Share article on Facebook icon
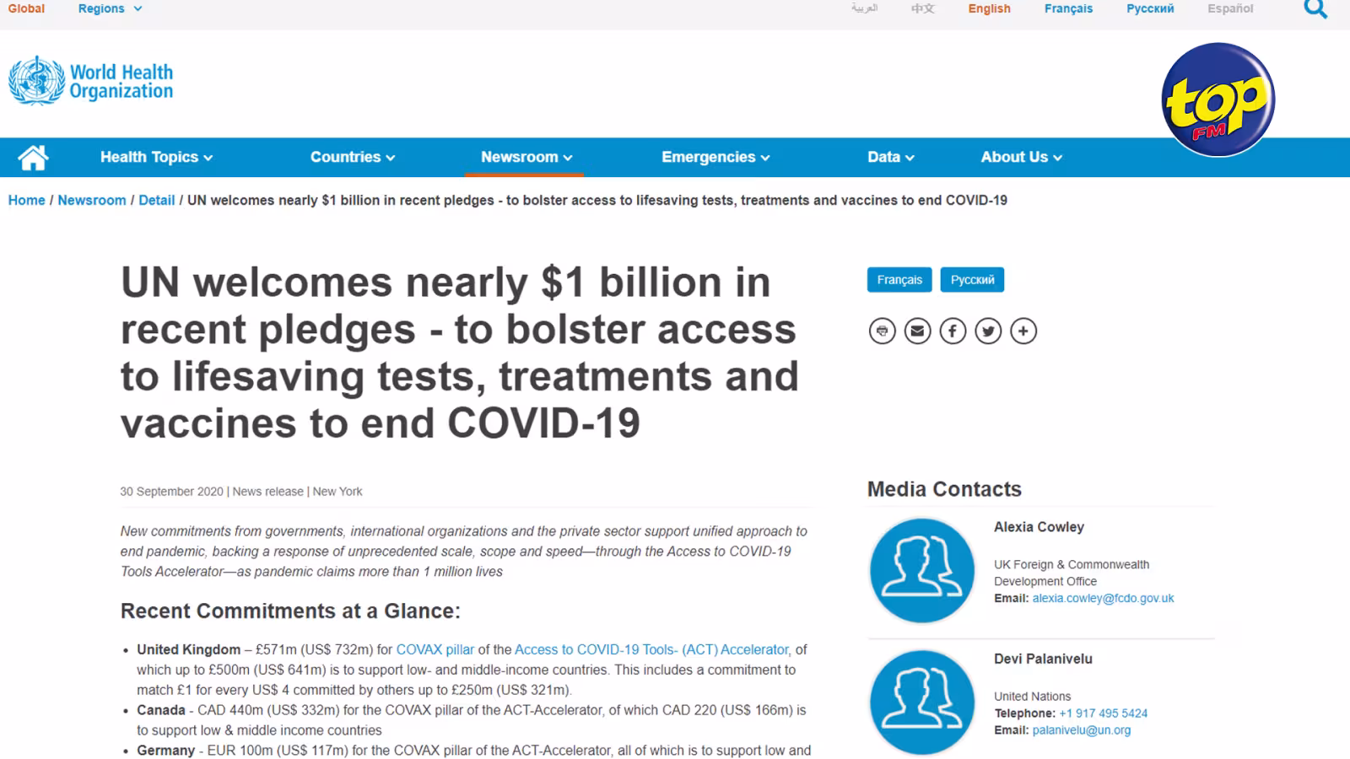 tap(953, 331)
